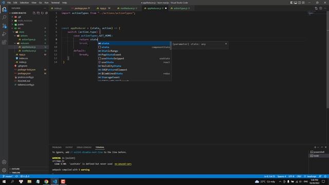
Task: Open tailwind.config.js in Explorer
Action: (26, 85)
